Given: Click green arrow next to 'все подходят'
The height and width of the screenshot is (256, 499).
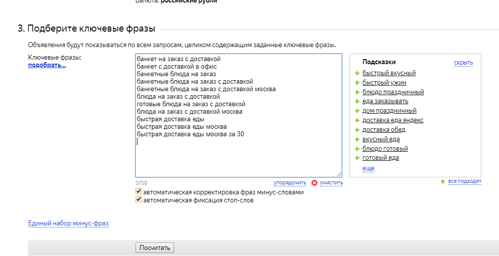Looking at the screenshot, I should [443, 181].
